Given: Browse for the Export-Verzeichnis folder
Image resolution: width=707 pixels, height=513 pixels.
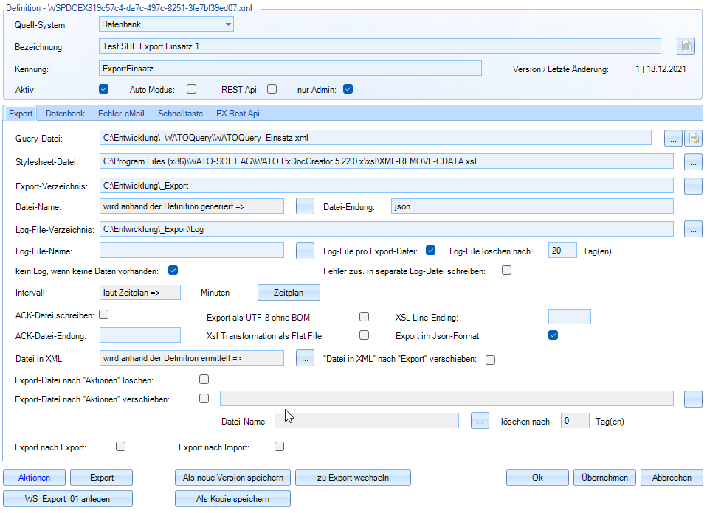Looking at the screenshot, I should click(693, 186).
